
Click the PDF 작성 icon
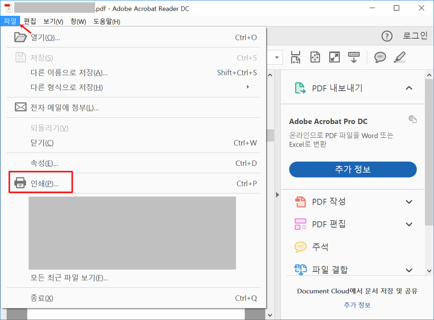300,202
